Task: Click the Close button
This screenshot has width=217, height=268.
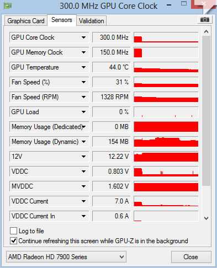Action: 191,256
